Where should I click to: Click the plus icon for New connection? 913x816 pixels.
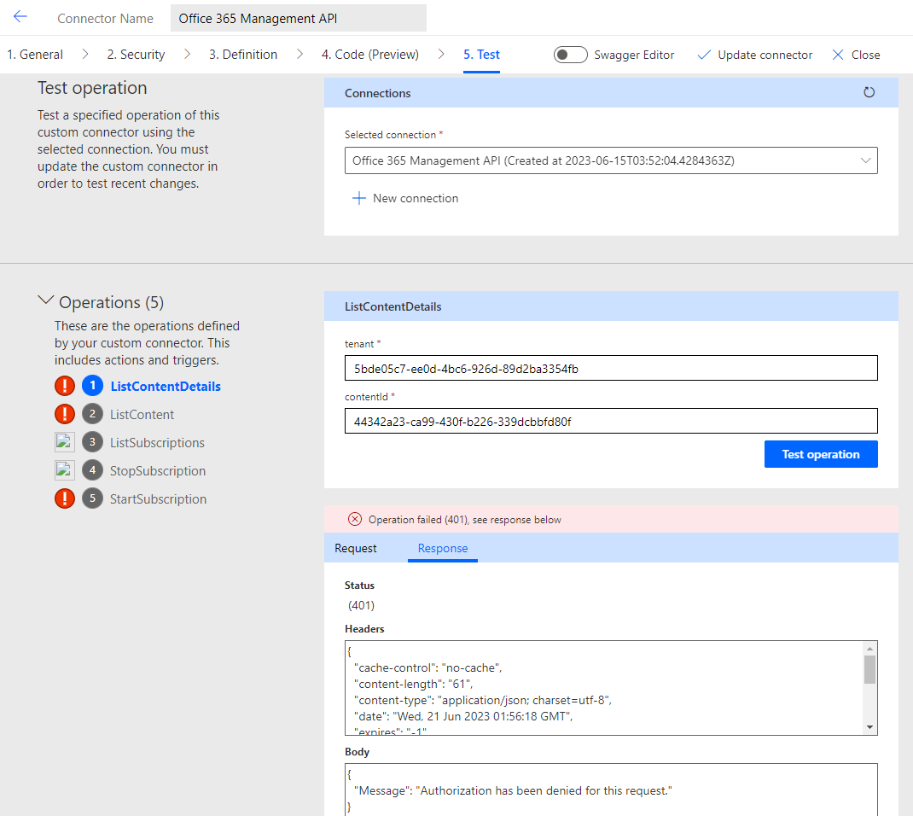coord(359,197)
